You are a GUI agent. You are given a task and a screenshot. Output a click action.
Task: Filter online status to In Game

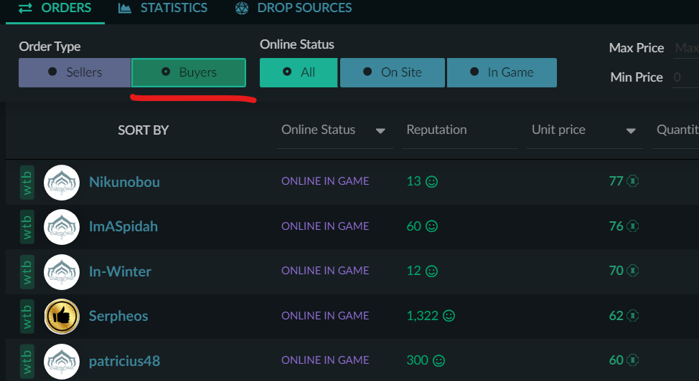[x=502, y=72]
